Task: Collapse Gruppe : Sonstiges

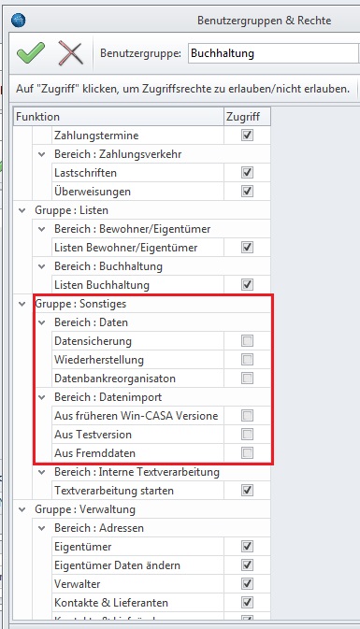Action: [22, 304]
